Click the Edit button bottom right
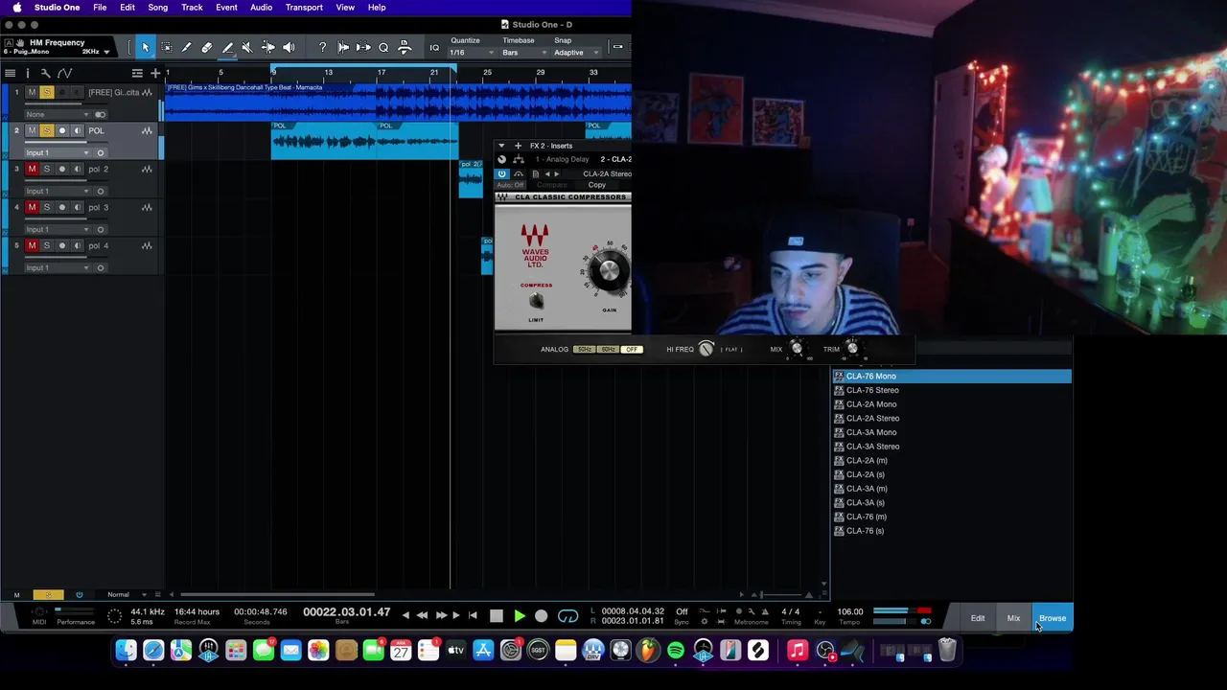 pos(978,618)
